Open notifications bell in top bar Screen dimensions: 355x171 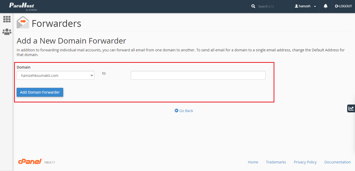[325, 6]
